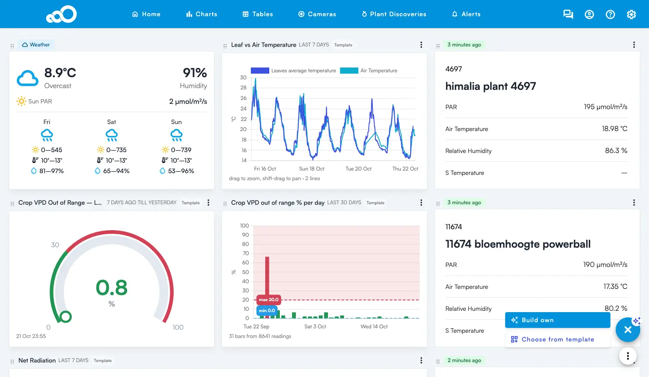Viewport: 649px width, 377px height.
Task: Grab the Weather widget drag handle
Action: [x=12, y=46]
